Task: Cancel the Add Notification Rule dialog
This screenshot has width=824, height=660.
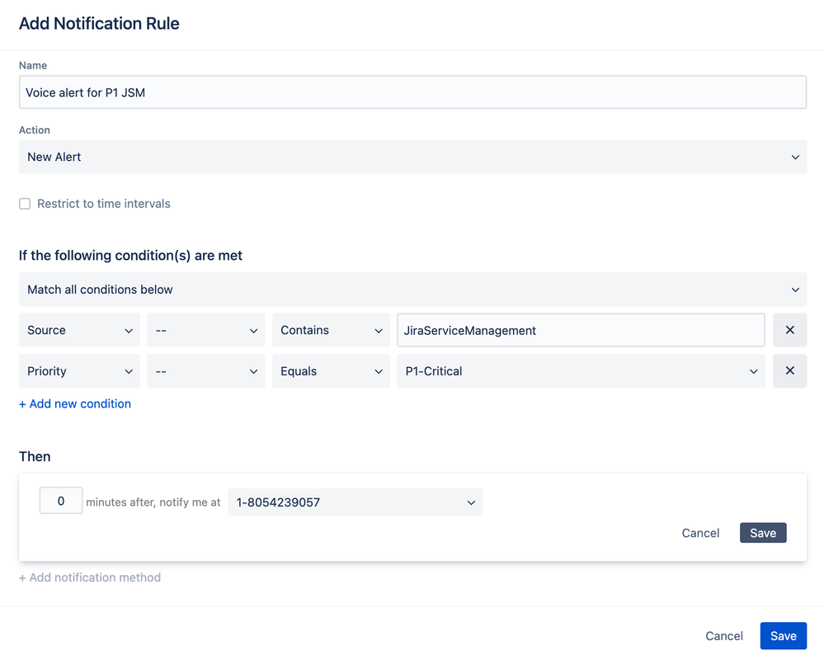Action: pyautogui.click(x=724, y=635)
